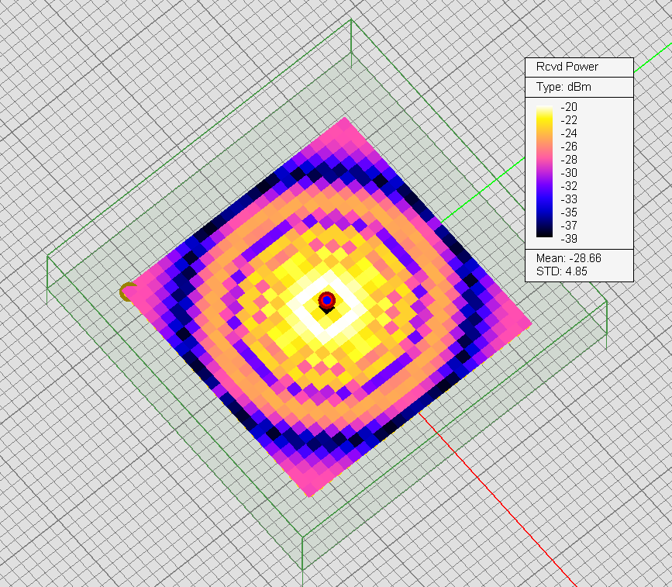Click the bottom corner of the heatmap
The width and height of the screenshot is (672, 587).
tap(310, 495)
